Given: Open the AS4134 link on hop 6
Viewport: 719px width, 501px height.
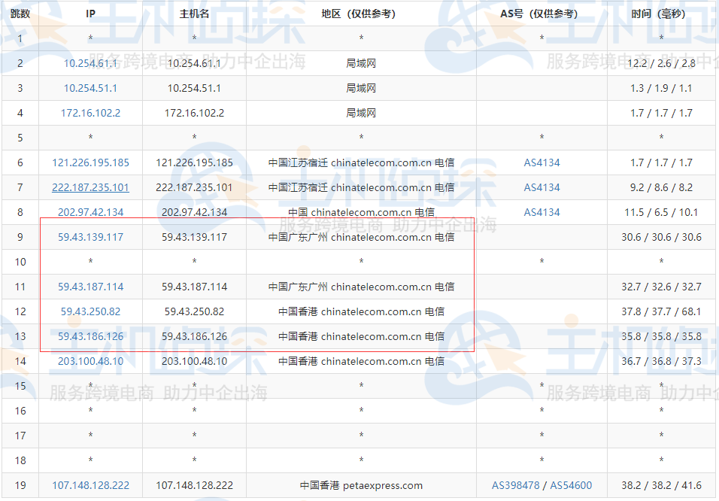Looking at the screenshot, I should tap(542, 162).
